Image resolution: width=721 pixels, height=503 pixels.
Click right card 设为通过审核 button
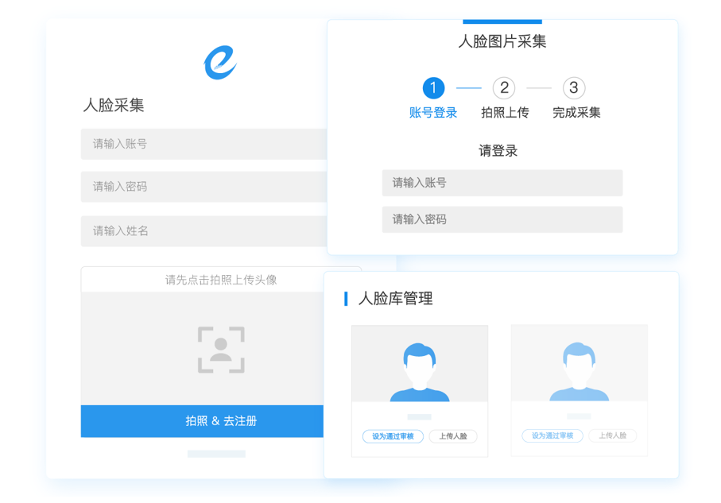(552, 435)
